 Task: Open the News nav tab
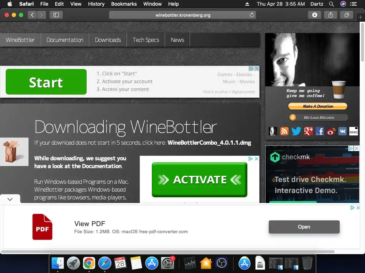pos(178,40)
